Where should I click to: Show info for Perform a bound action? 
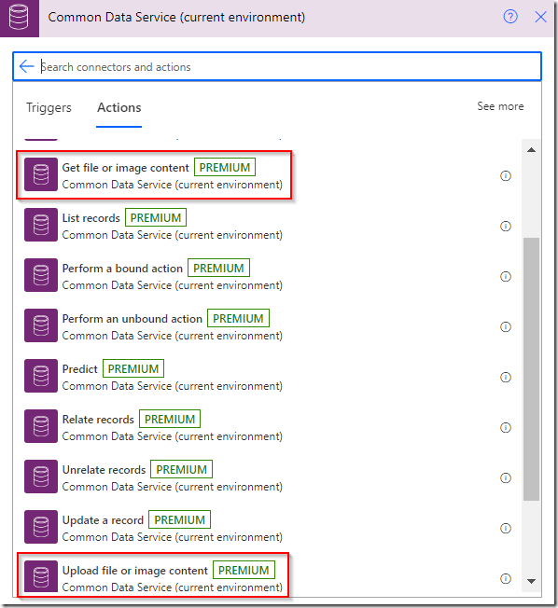click(506, 276)
